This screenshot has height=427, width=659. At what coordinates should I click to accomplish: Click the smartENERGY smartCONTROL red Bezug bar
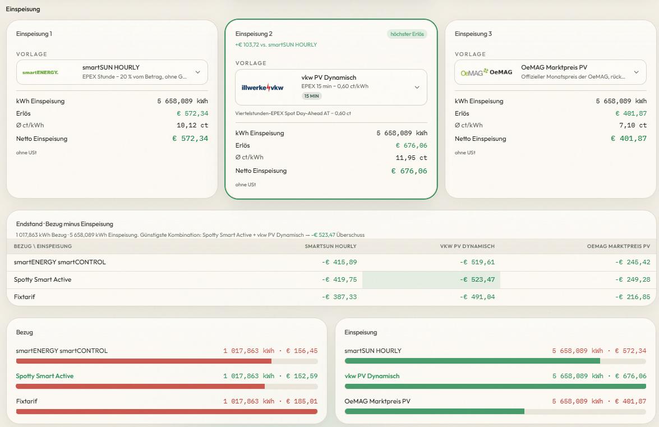coord(144,361)
